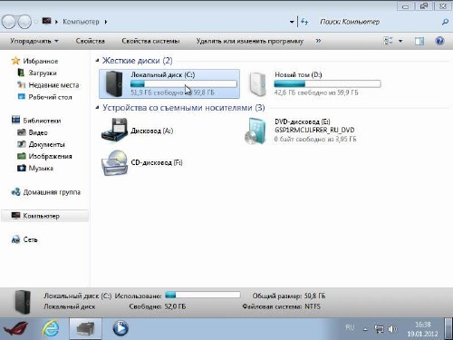Select the Новый том (D:) drive icon

(x=257, y=83)
